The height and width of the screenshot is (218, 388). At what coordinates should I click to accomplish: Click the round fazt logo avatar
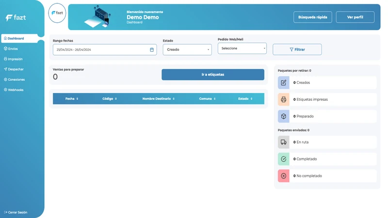[x=57, y=13]
